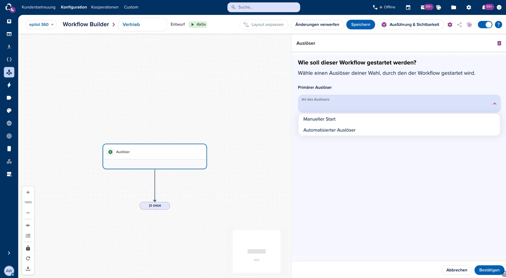The image size is (506, 278).
Task: Click the Speichern button
Action: (x=361, y=24)
